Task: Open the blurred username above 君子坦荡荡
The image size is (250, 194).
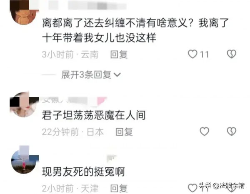Action: [x=74, y=101]
